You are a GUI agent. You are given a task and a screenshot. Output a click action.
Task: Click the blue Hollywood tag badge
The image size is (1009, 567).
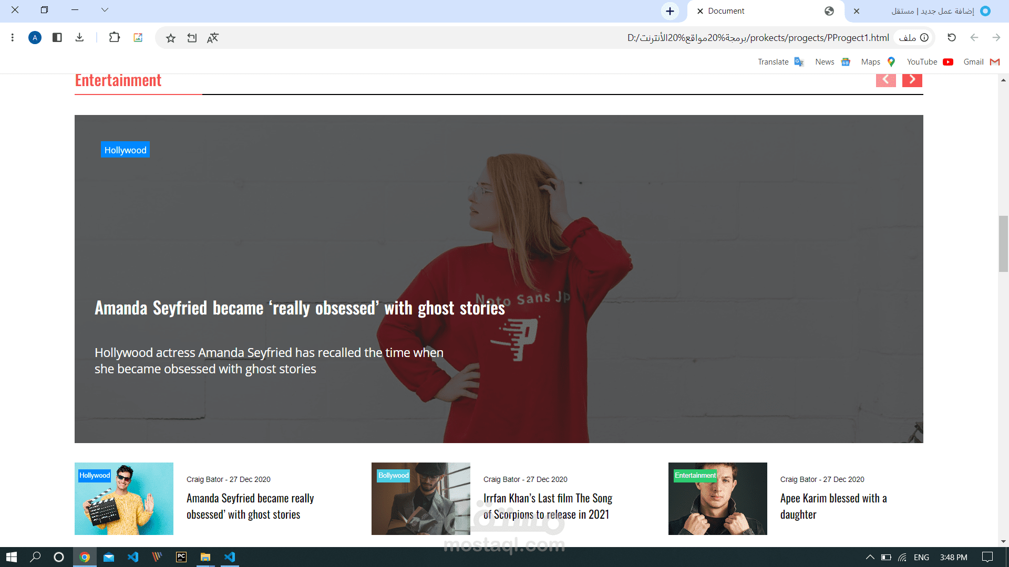pyautogui.click(x=125, y=150)
